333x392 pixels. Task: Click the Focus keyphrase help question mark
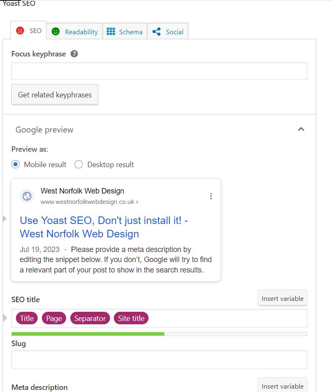click(74, 54)
